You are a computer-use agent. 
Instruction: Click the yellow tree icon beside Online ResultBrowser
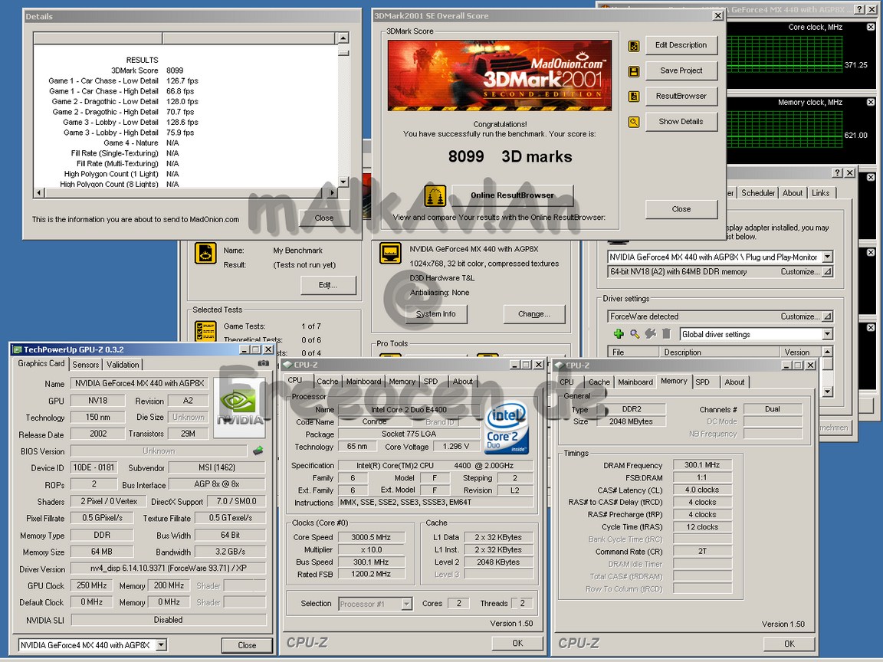coord(434,196)
